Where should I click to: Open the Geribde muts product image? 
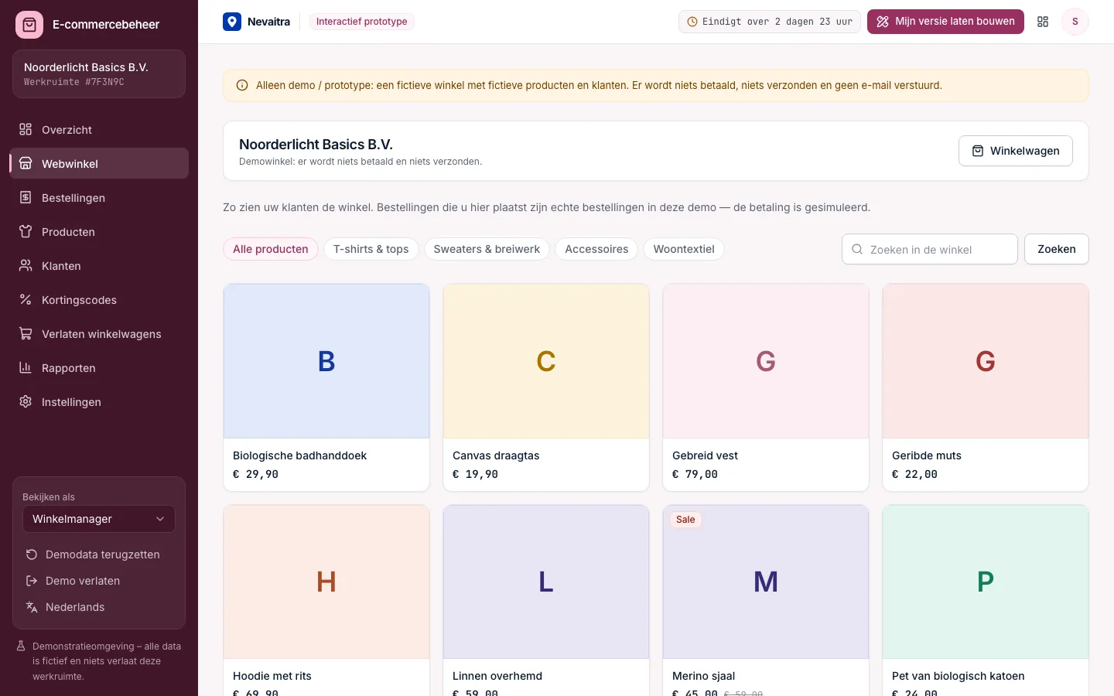986,361
